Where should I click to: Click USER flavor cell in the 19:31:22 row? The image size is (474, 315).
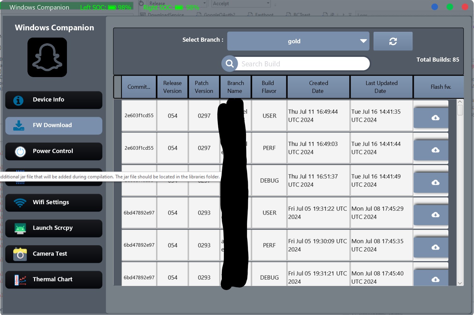coord(269,213)
